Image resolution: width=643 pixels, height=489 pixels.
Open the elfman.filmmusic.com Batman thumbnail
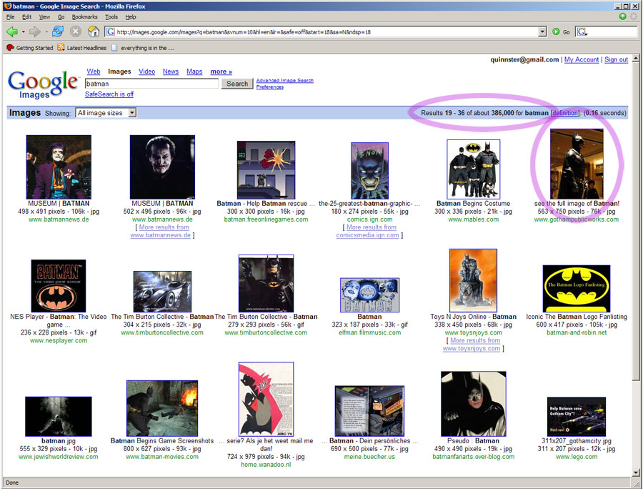(369, 295)
